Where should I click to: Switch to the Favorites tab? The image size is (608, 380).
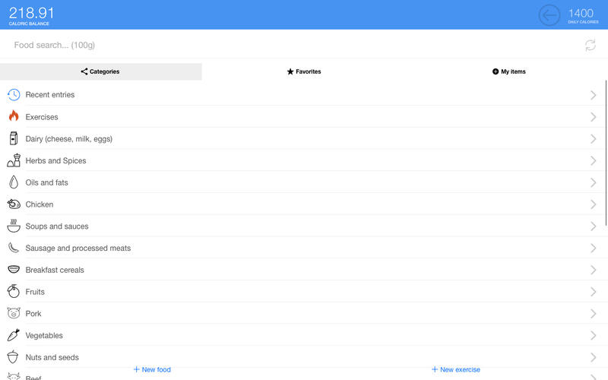tap(303, 71)
